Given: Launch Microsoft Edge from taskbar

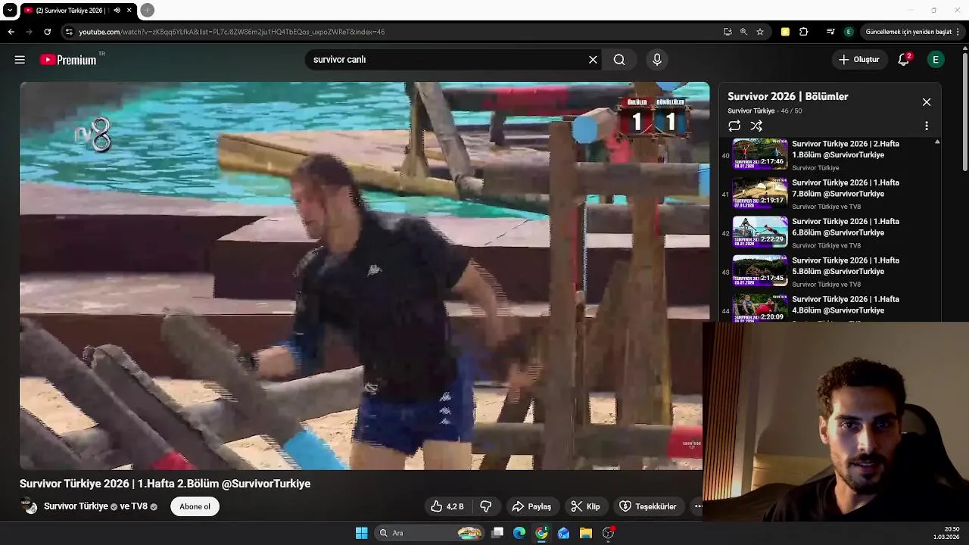Looking at the screenshot, I should (519, 533).
